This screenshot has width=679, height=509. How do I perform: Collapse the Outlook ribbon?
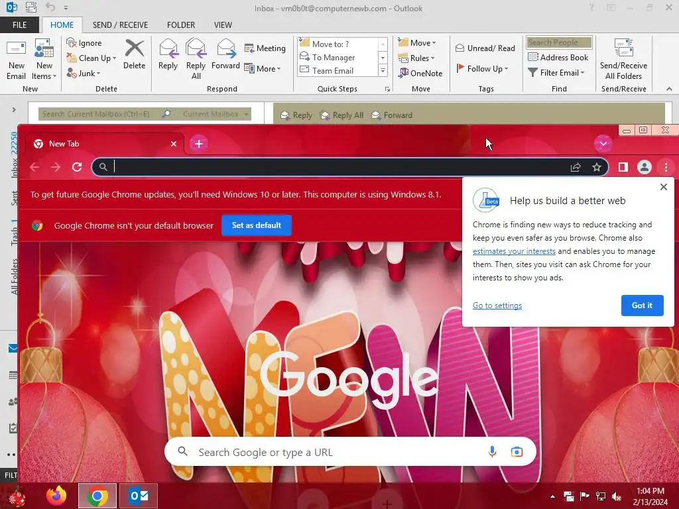point(669,89)
